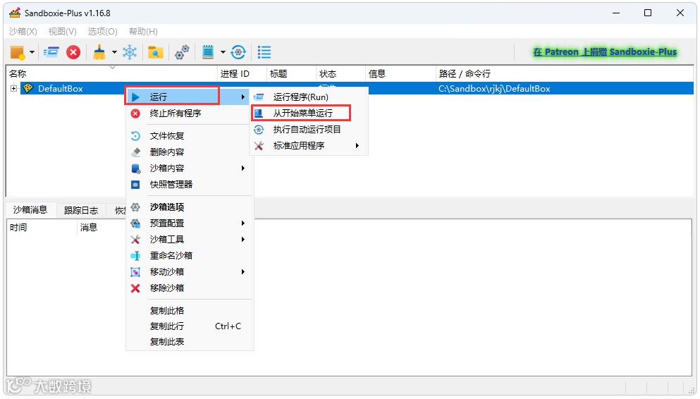
Task: Select 复制此格 menu entry
Action: click(190, 311)
